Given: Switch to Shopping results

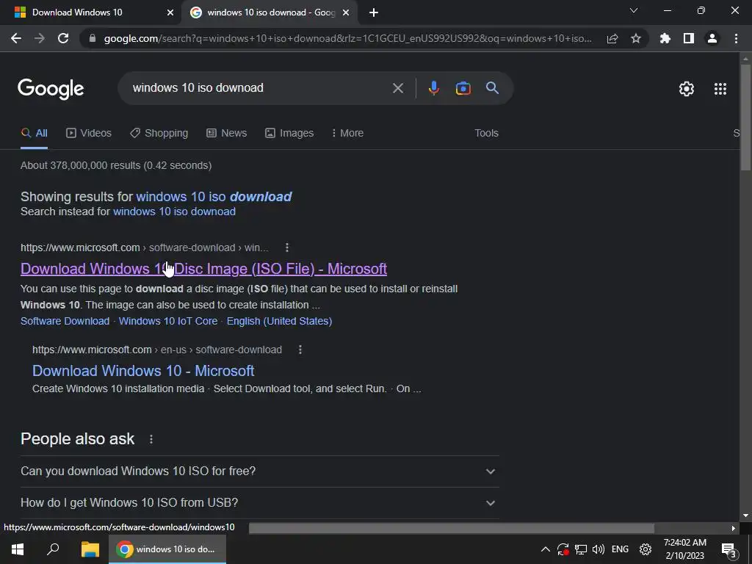Looking at the screenshot, I should click(159, 134).
